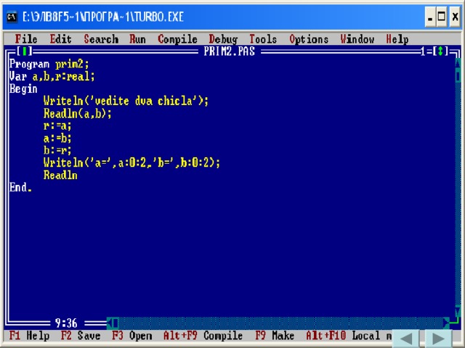Viewport: 465px width, 348px height.
Task: Expand the Options menu
Action: 310,39
